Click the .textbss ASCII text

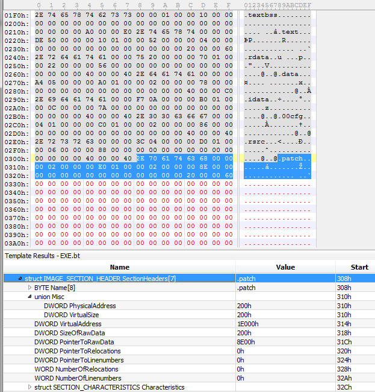point(261,15)
